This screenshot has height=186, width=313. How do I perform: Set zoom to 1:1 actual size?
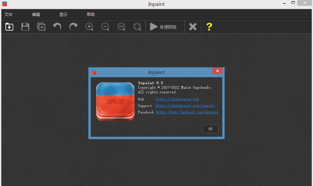tap(121, 27)
